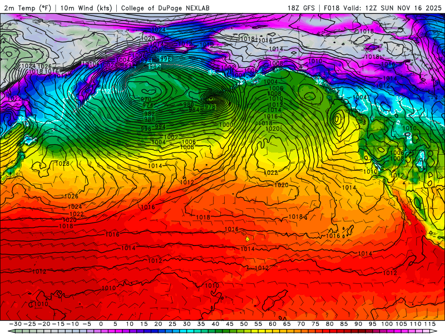445x334 pixels.
Task: Select the -20 legend value
Action: (x=44, y=324)
